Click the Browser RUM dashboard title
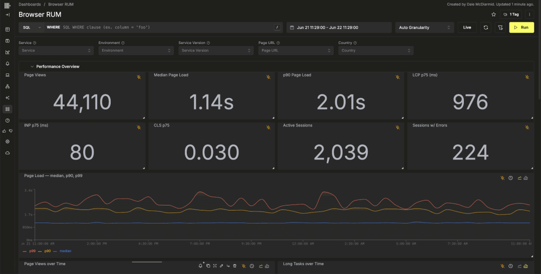 (40, 15)
